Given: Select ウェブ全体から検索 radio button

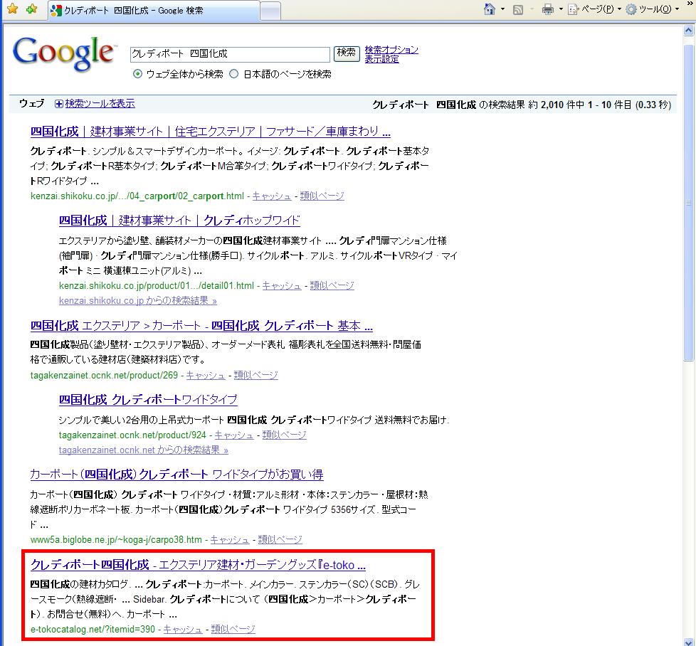Looking at the screenshot, I should [137, 74].
